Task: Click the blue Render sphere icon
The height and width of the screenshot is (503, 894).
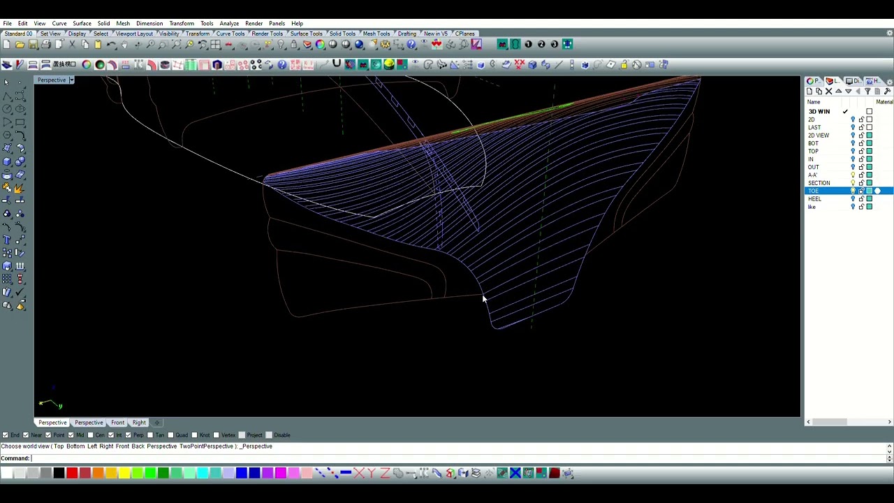Action: (x=359, y=45)
